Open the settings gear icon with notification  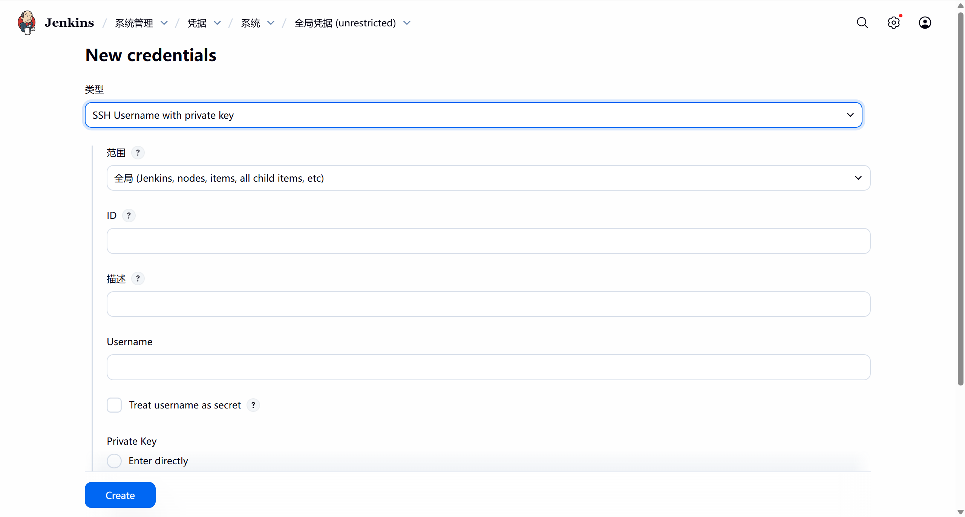[893, 23]
